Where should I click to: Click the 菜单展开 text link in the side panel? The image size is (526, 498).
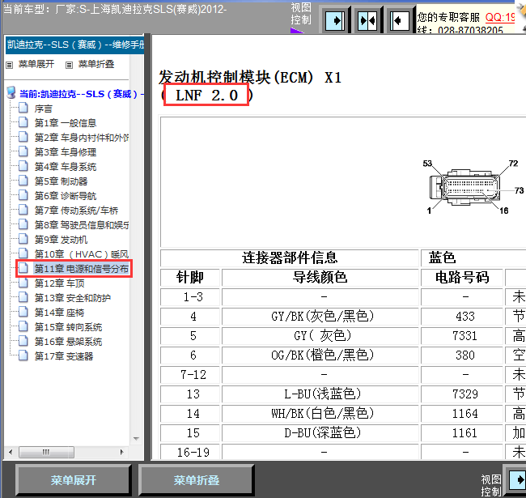[36, 64]
